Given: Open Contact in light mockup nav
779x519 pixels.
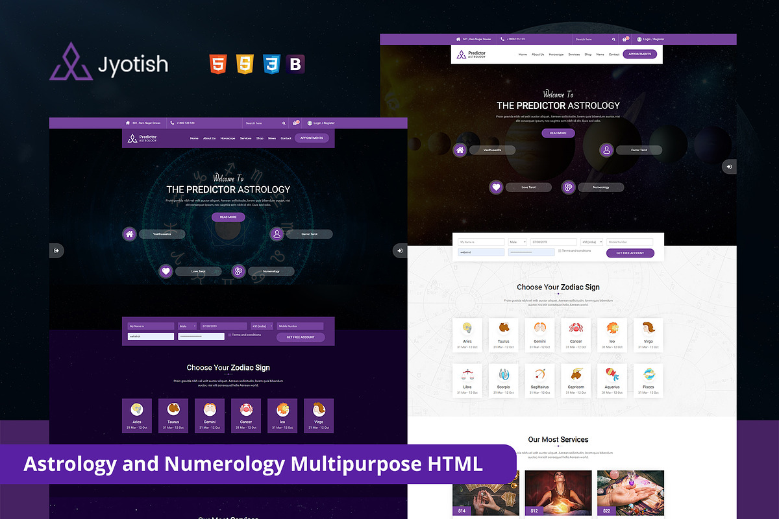Looking at the screenshot, I should coord(614,54).
